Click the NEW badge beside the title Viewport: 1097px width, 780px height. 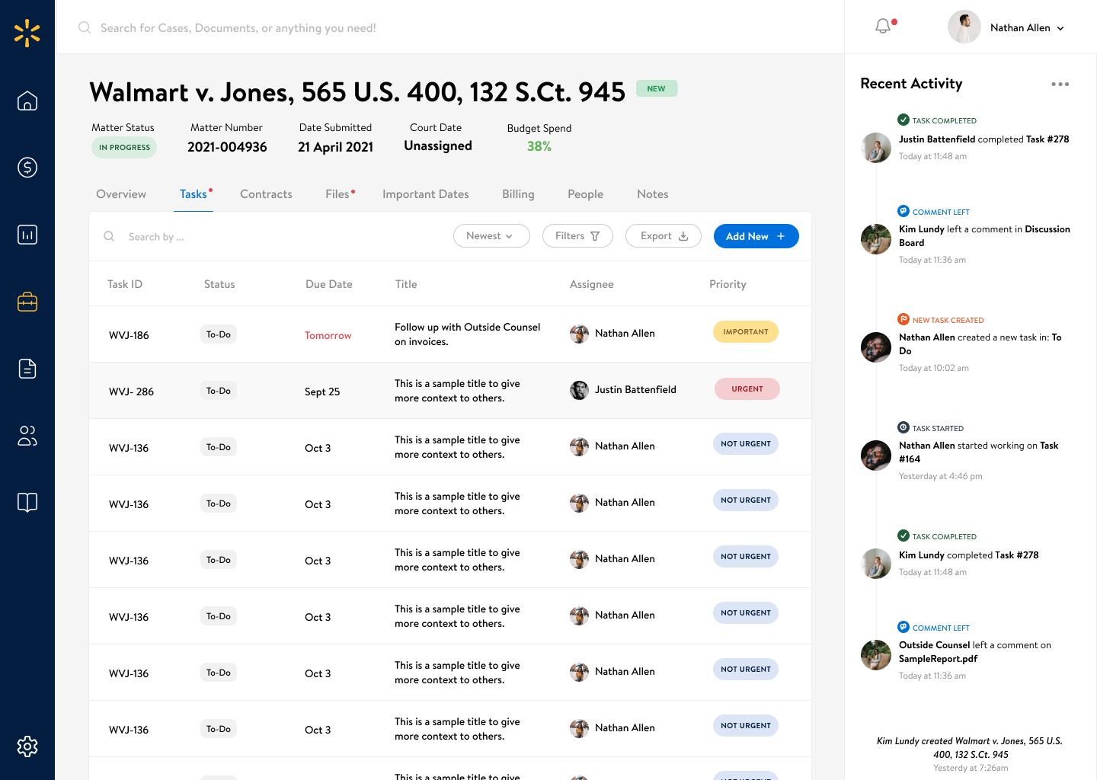click(x=657, y=88)
